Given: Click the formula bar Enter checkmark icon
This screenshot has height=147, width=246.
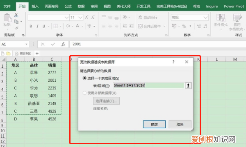Looking at the screenshot, I should pos(53,44).
